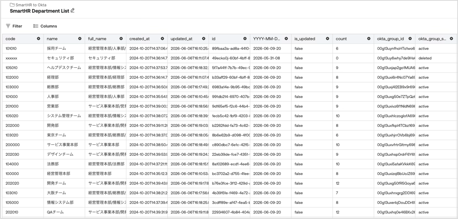Open settings gear for count column
Viewport: 458px width, 219px height.
[369, 38]
